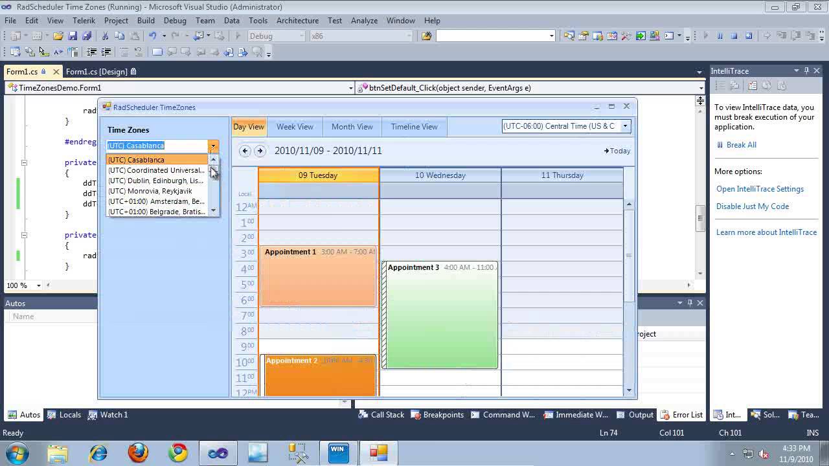Click the Solution Explorer toolbar icon

click(569, 36)
